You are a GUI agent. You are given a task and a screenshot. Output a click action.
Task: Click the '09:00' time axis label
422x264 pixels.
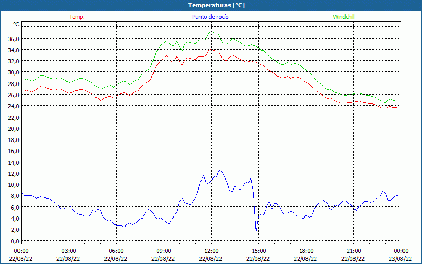pos(164,251)
